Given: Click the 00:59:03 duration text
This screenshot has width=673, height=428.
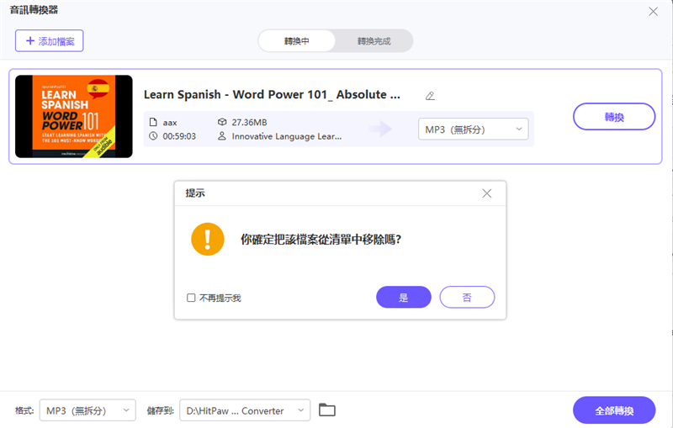Looking at the screenshot, I should click(x=179, y=136).
